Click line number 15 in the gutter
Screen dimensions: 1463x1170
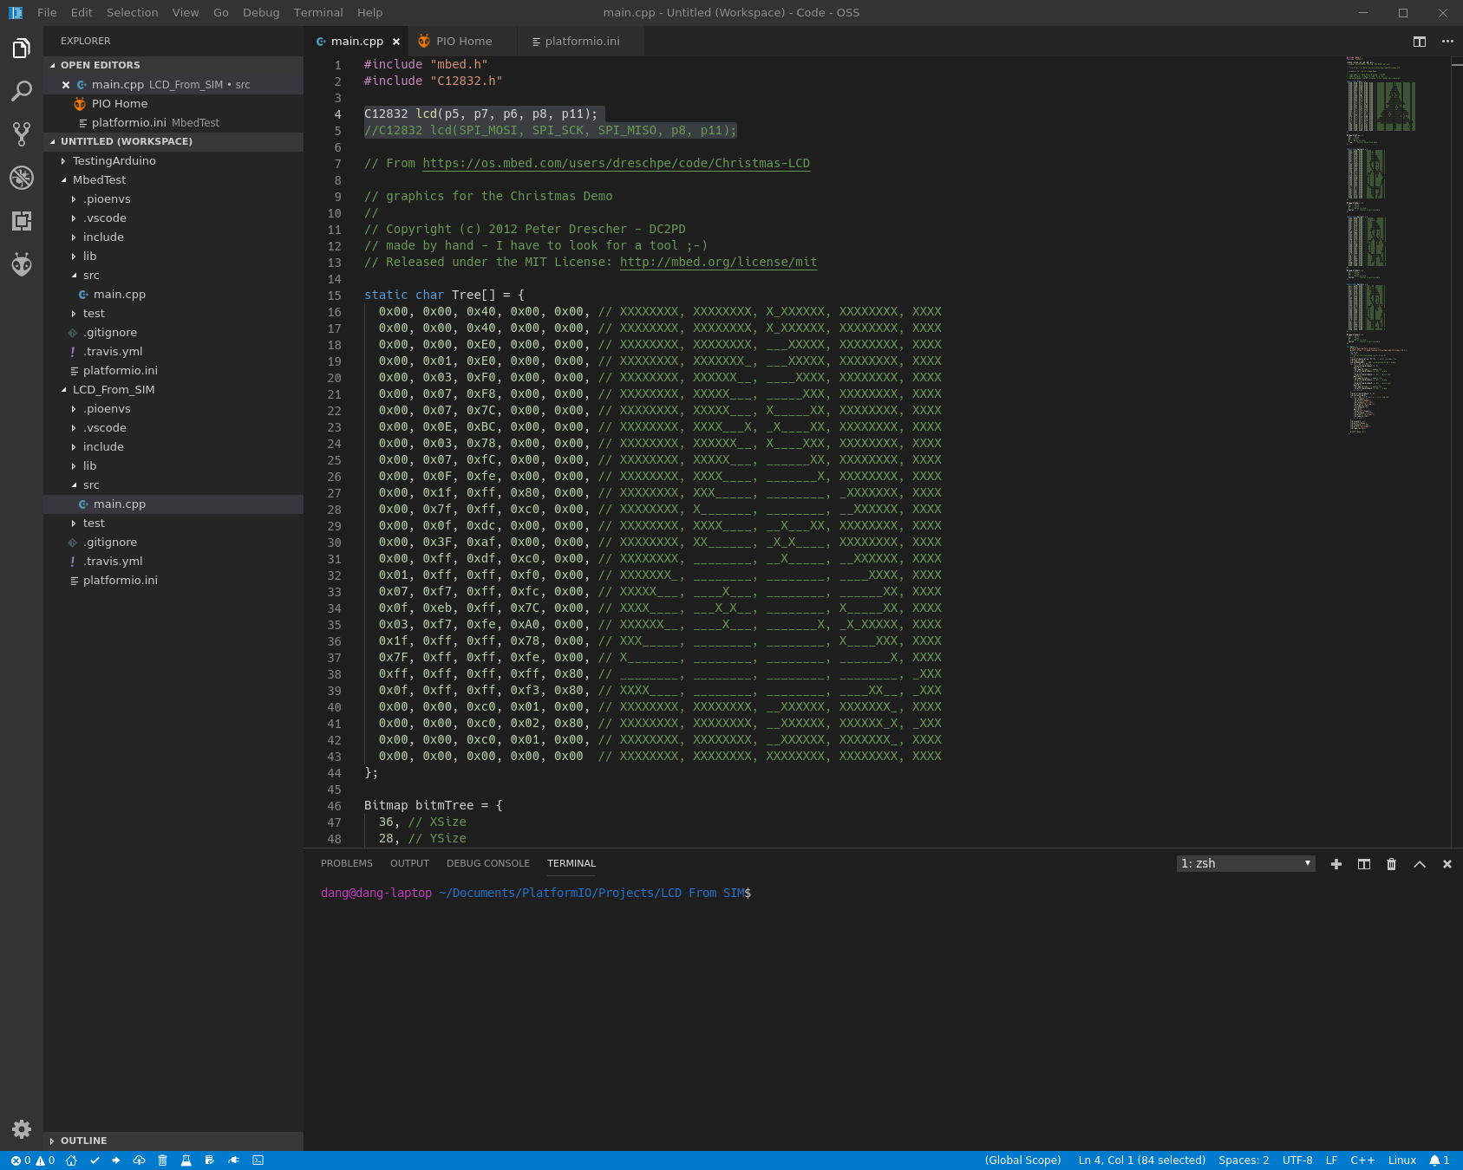point(334,296)
